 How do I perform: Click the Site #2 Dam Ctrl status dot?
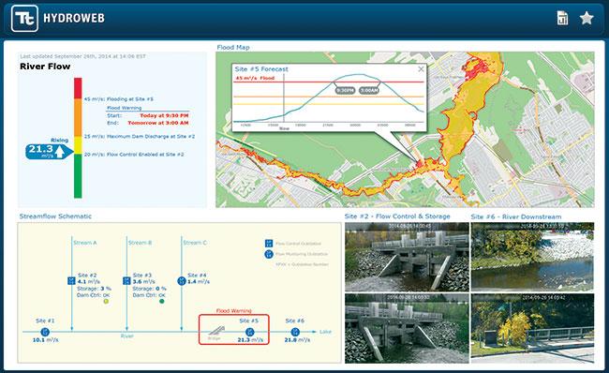(106, 301)
